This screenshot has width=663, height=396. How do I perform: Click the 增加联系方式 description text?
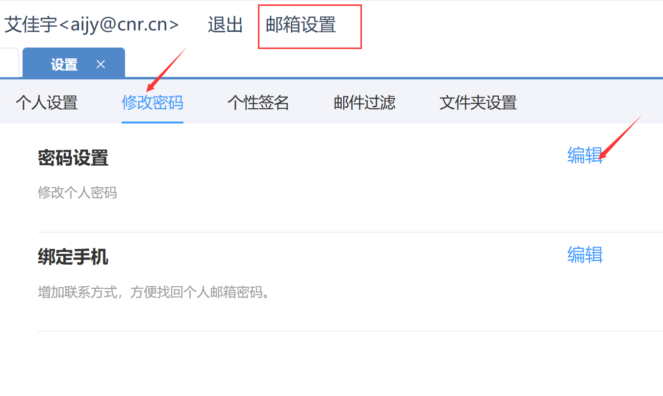tap(153, 293)
